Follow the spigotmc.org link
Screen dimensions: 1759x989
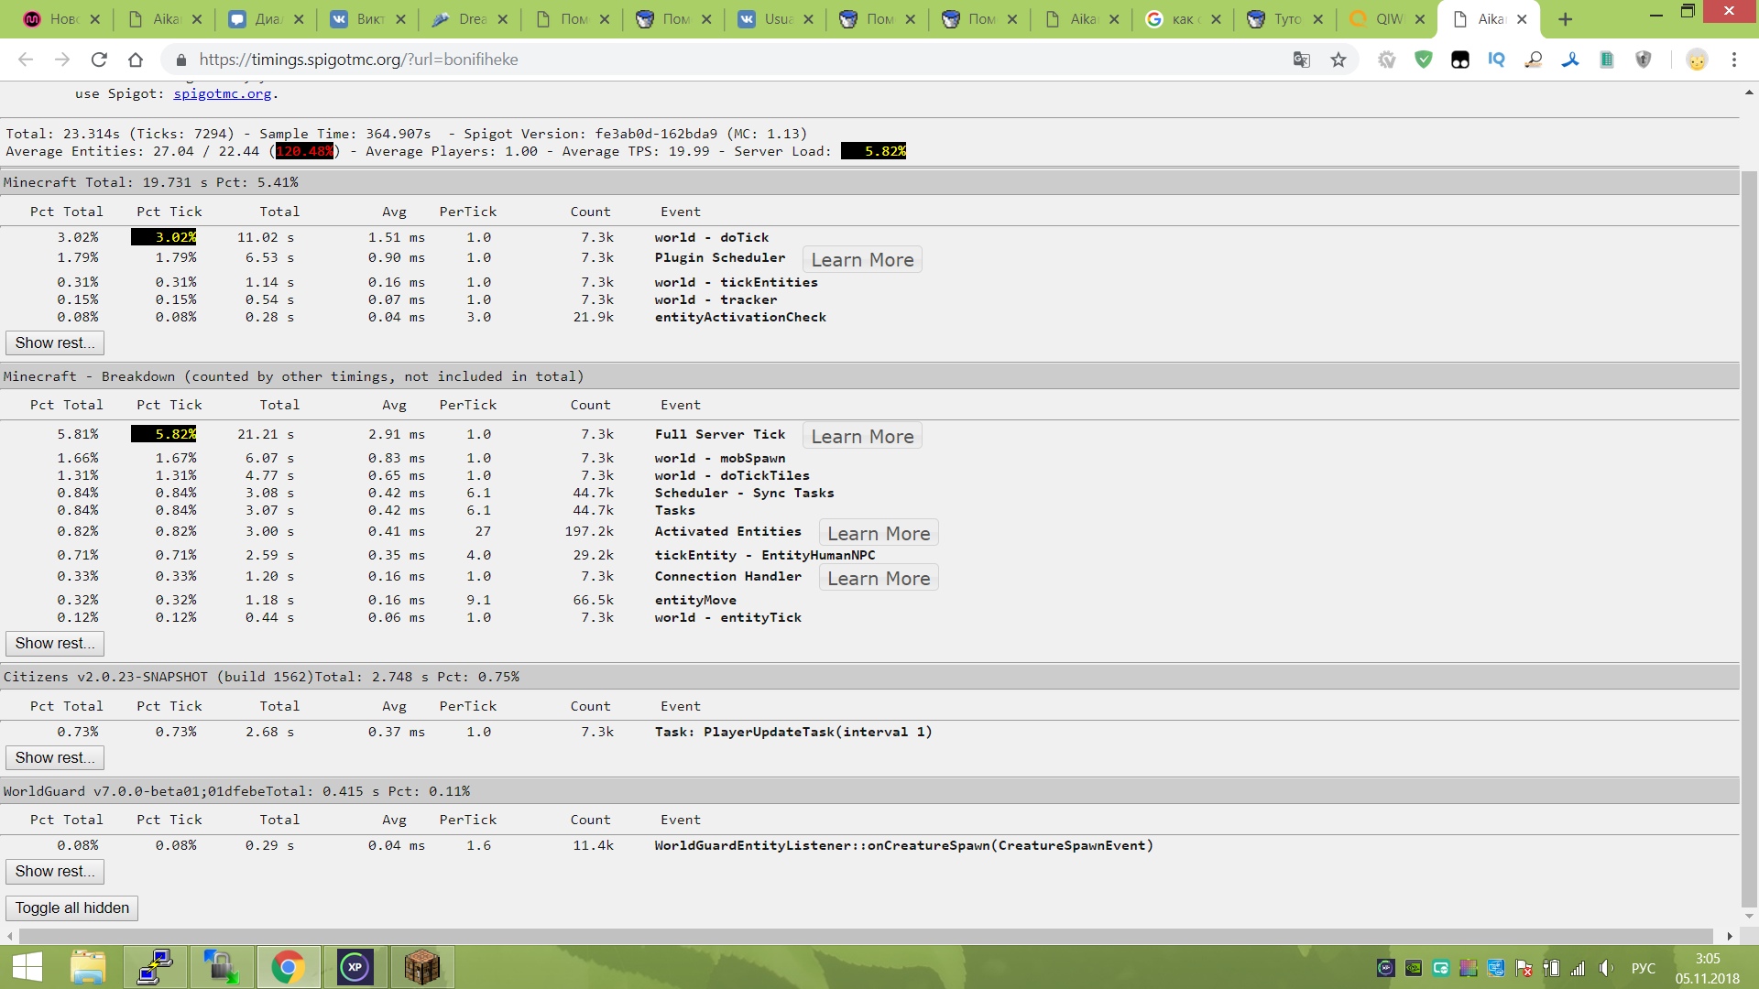tap(222, 93)
